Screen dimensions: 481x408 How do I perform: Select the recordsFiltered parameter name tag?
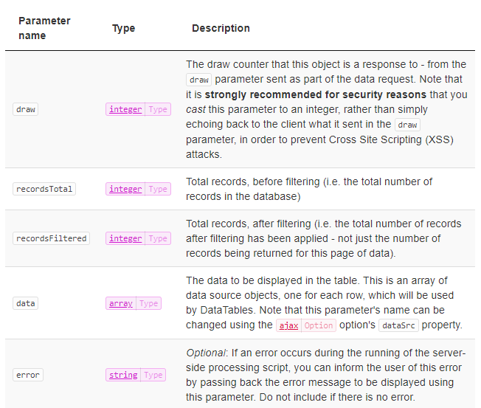(51, 238)
